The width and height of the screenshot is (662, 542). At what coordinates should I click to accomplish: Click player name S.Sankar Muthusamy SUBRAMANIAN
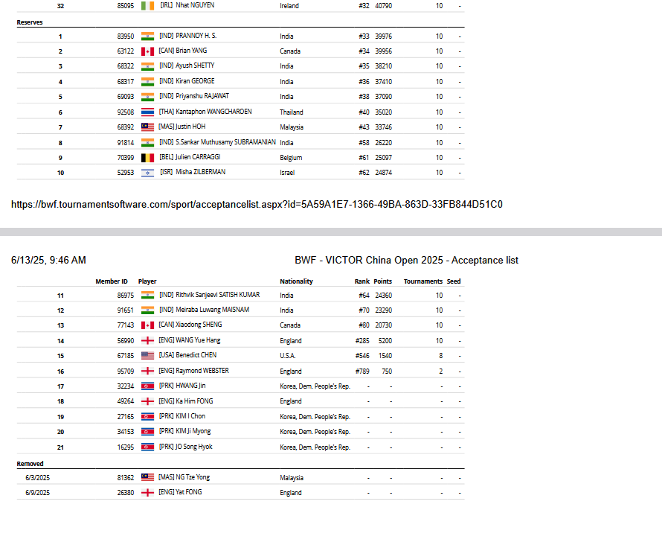pos(226,142)
